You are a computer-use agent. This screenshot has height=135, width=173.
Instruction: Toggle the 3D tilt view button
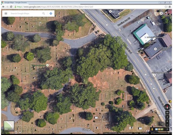[167, 113]
